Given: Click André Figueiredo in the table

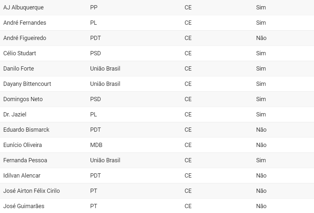Looking at the screenshot, I should click(25, 38).
